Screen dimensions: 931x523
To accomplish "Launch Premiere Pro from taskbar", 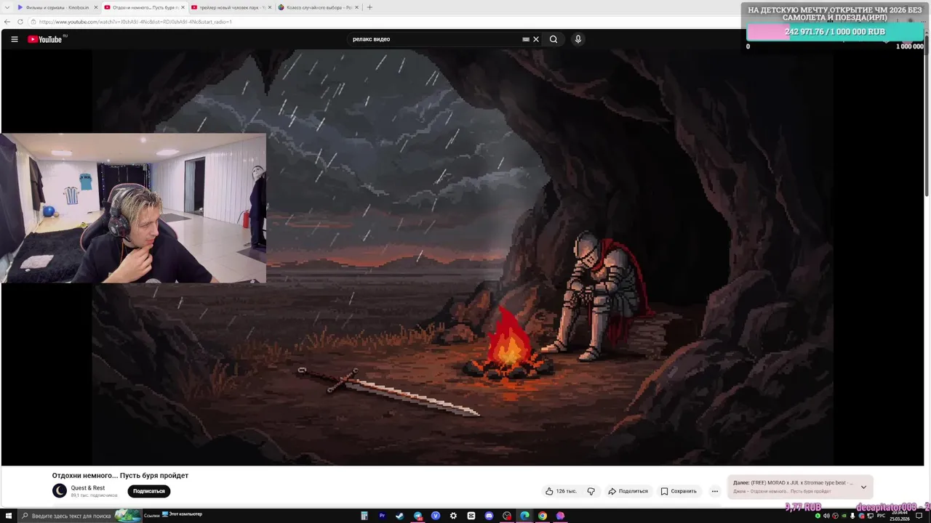I will 382,516.
